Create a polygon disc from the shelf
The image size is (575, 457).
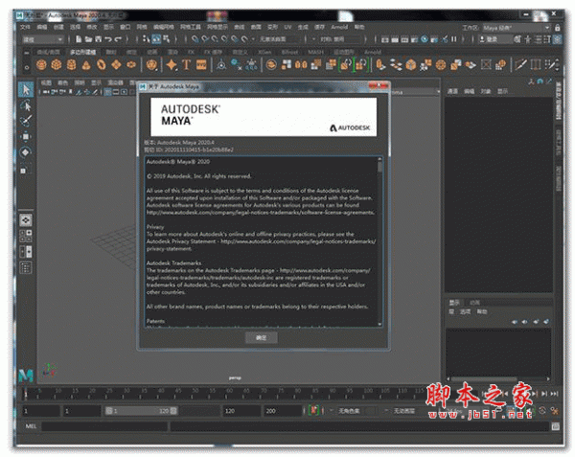(x=131, y=65)
